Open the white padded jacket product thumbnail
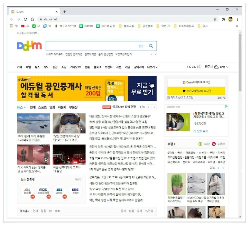The width and height of the screenshot is (249, 225). click(216, 184)
